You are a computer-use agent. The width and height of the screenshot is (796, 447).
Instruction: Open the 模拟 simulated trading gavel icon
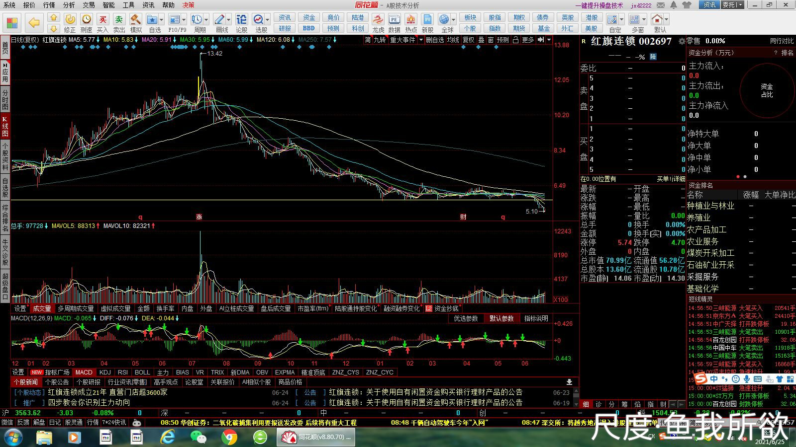click(136, 23)
